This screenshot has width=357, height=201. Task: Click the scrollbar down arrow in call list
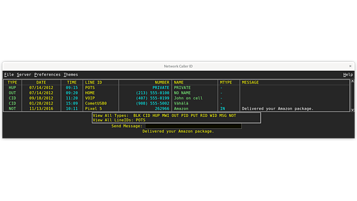click(352, 110)
